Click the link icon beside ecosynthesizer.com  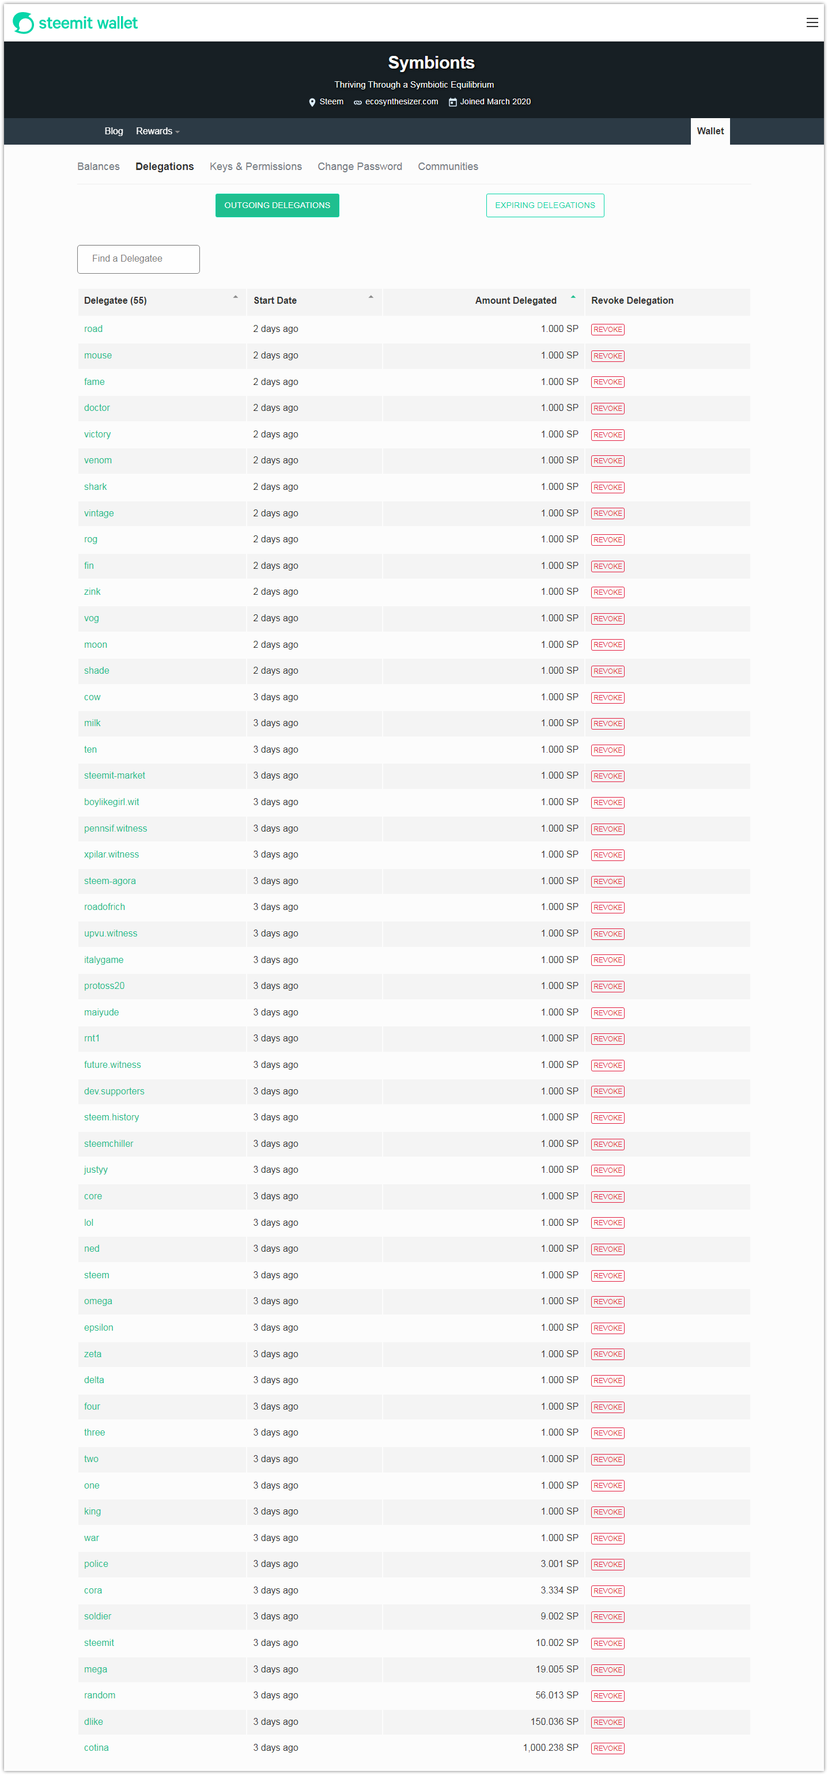[357, 102]
